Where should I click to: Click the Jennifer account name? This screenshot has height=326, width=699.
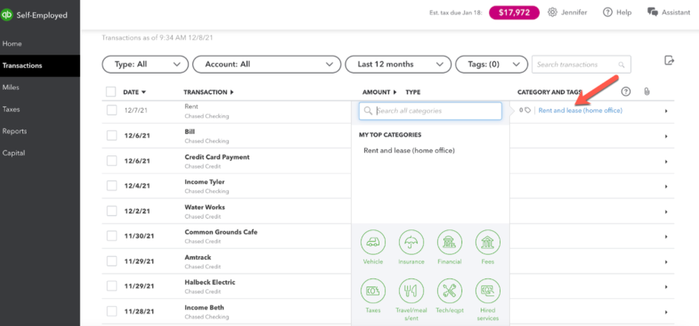point(574,13)
